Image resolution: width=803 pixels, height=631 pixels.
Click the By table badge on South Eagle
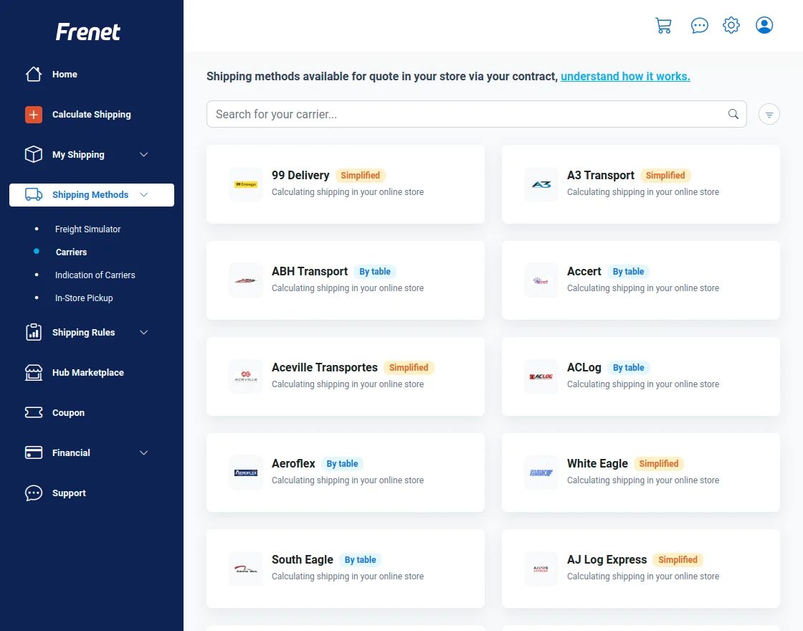(x=360, y=560)
